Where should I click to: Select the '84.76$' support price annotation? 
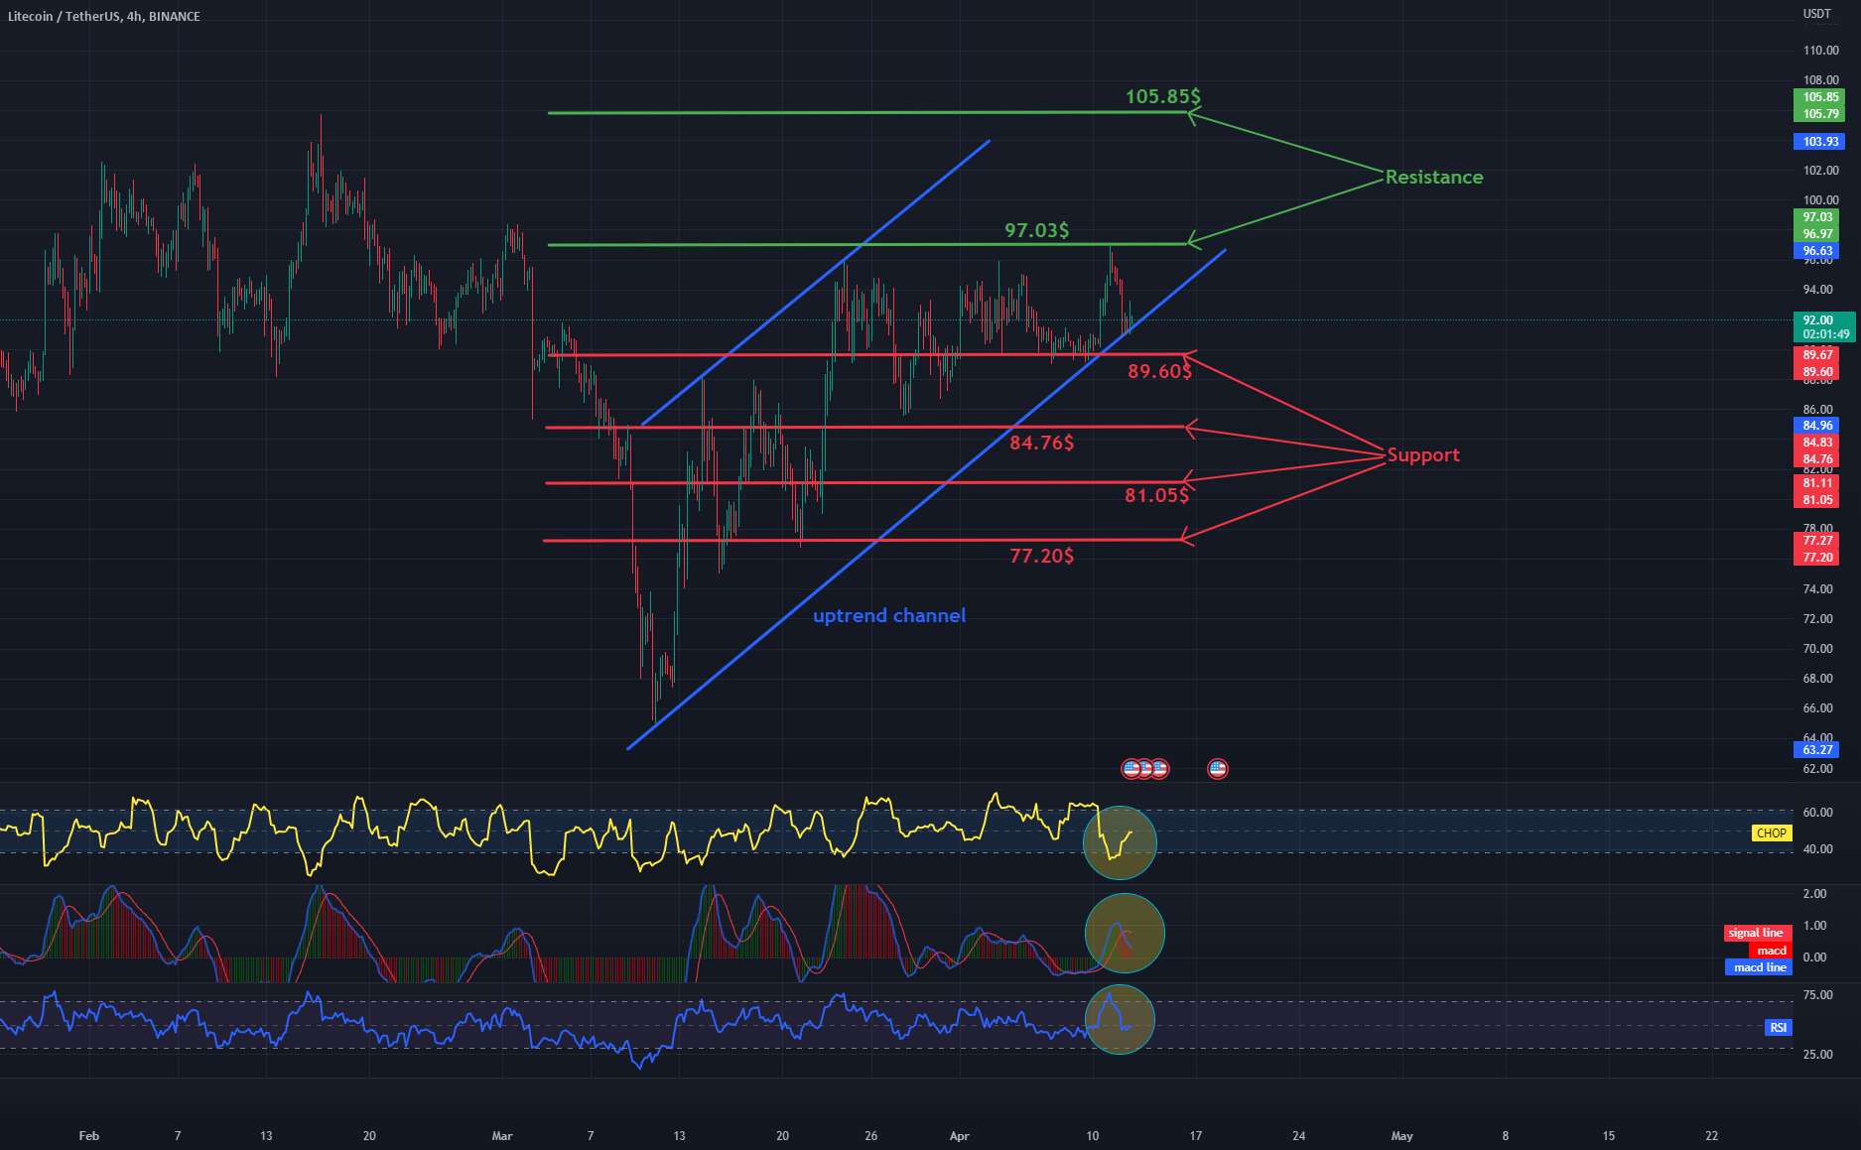[1042, 443]
